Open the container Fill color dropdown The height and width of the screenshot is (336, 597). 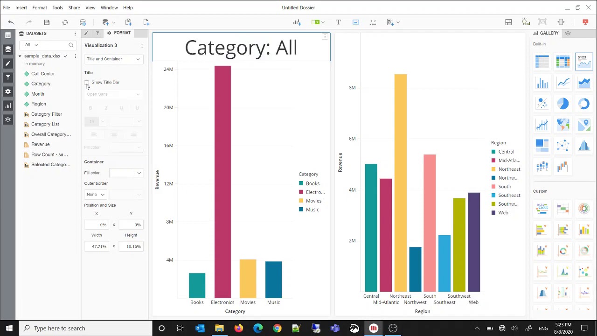[x=126, y=173]
